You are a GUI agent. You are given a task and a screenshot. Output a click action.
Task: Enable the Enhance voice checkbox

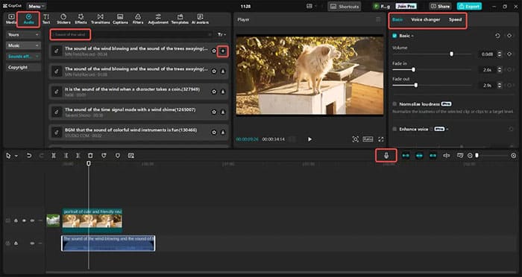(x=394, y=129)
